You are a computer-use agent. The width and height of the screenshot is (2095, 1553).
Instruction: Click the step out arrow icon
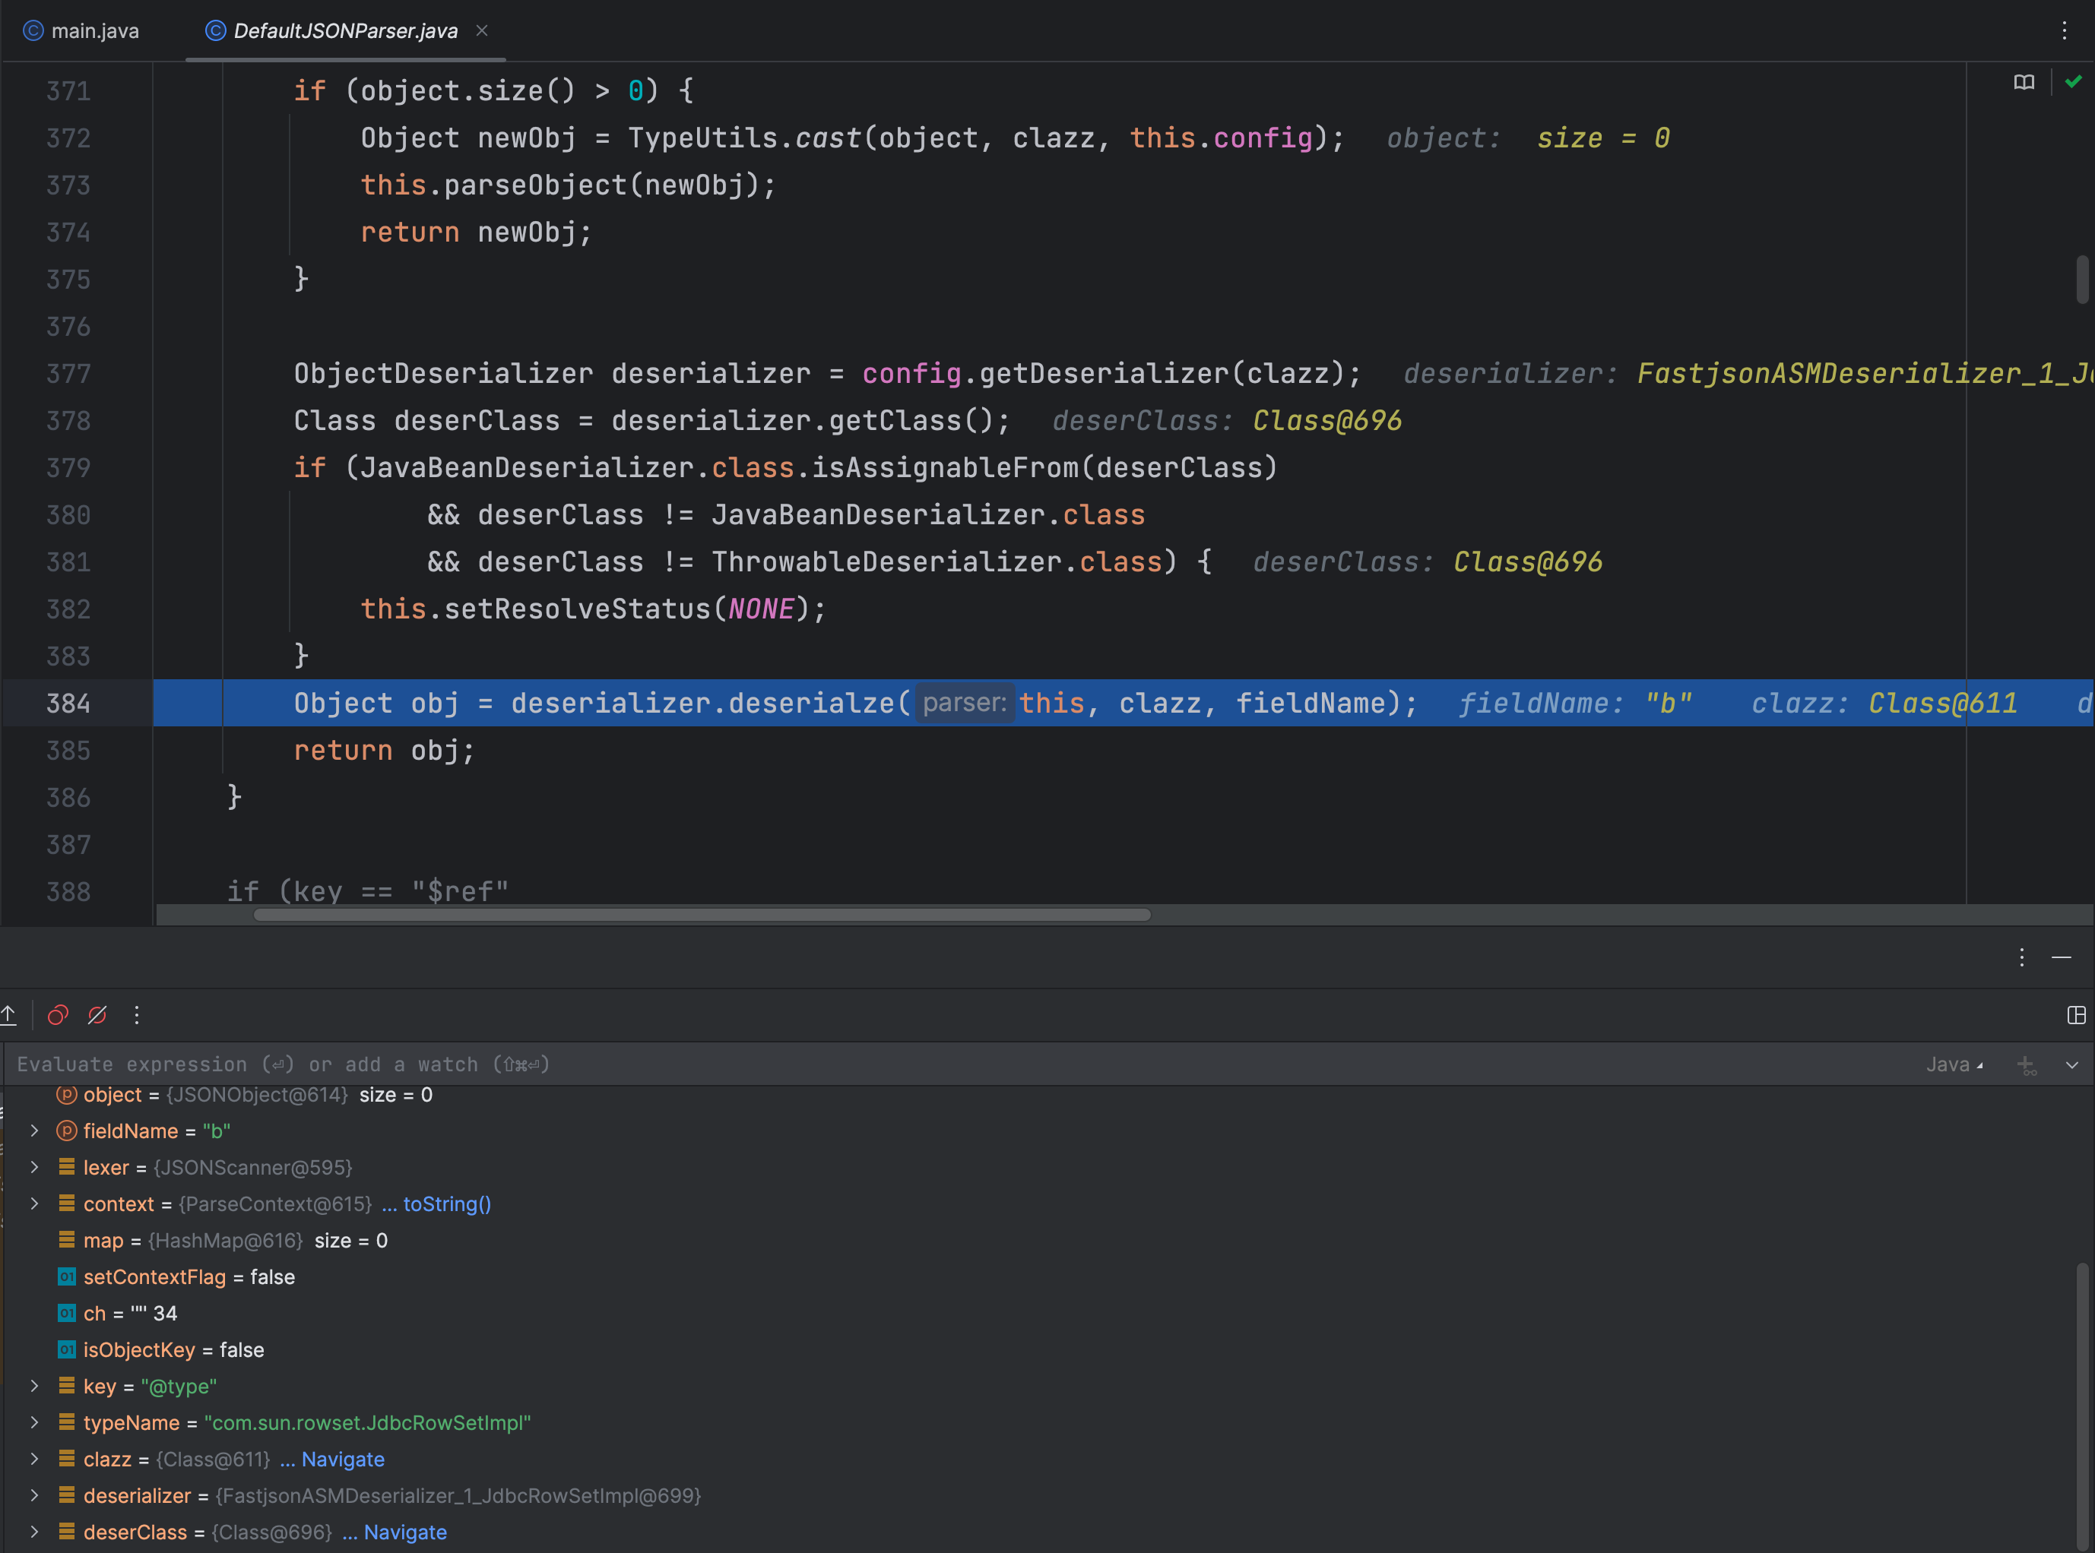point(8,1014)
